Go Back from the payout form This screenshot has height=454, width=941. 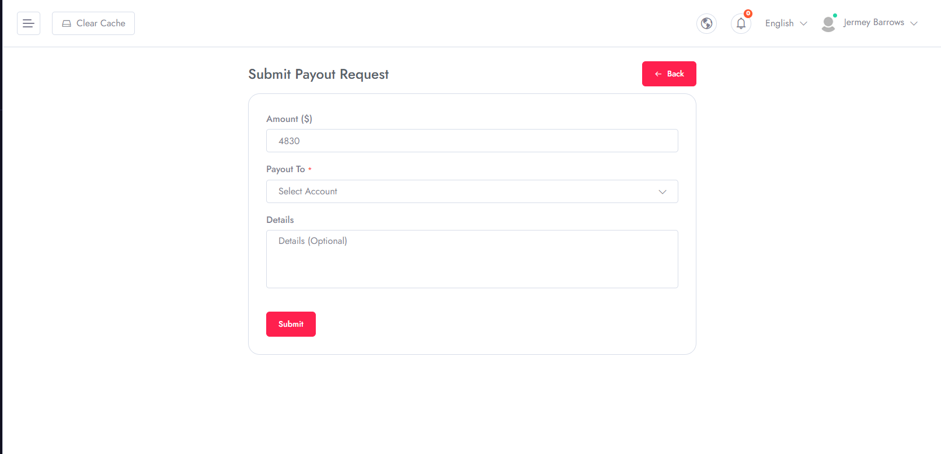point(669,74)
